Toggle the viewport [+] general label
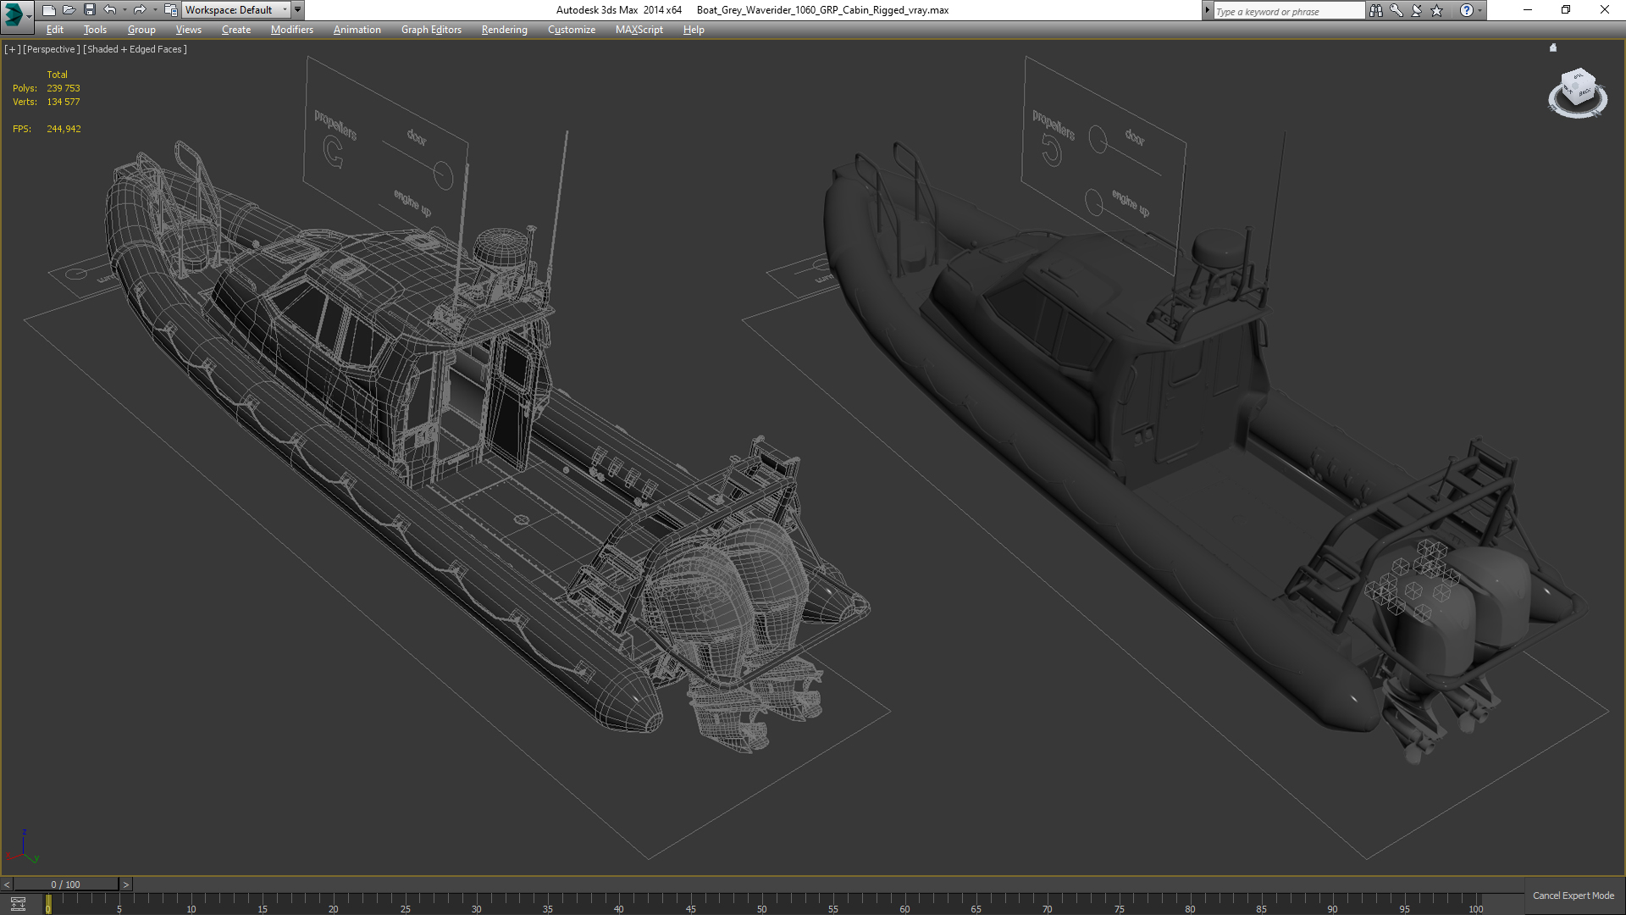The width and height of the screenshot is (1626, 915). (x=12, y=49)
